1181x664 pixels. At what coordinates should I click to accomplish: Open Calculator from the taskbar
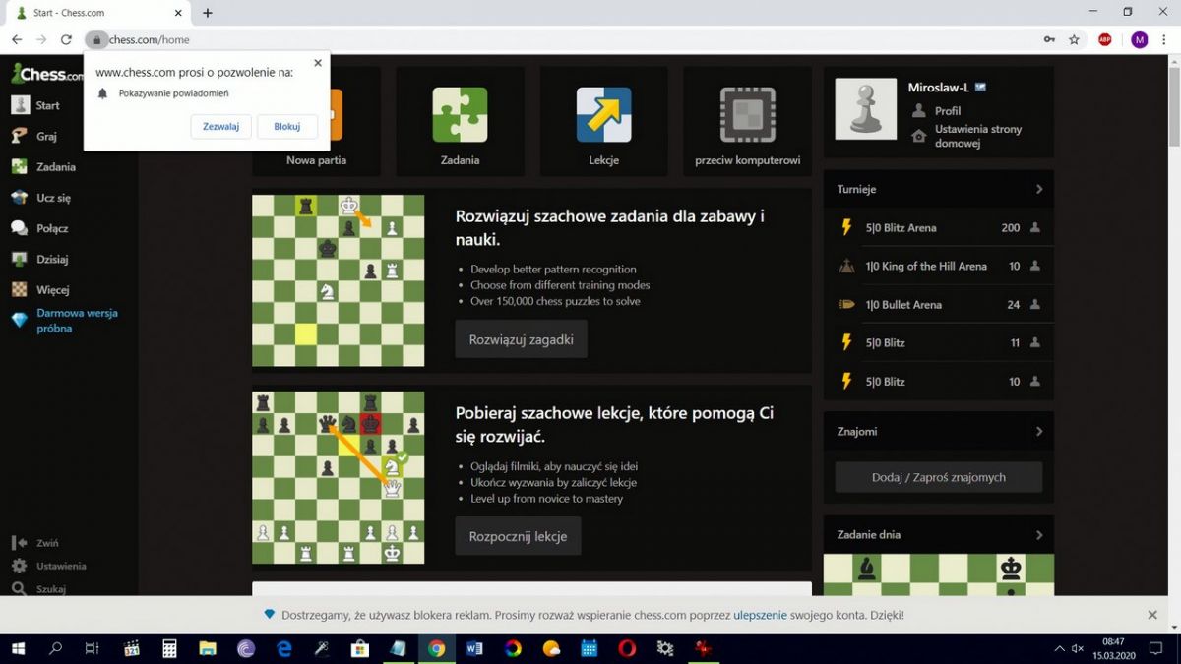point(169,648)
